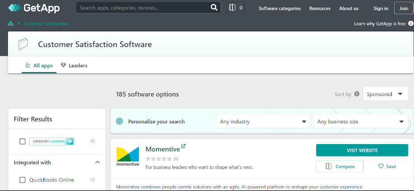Click the Join button

coord(403,8)
